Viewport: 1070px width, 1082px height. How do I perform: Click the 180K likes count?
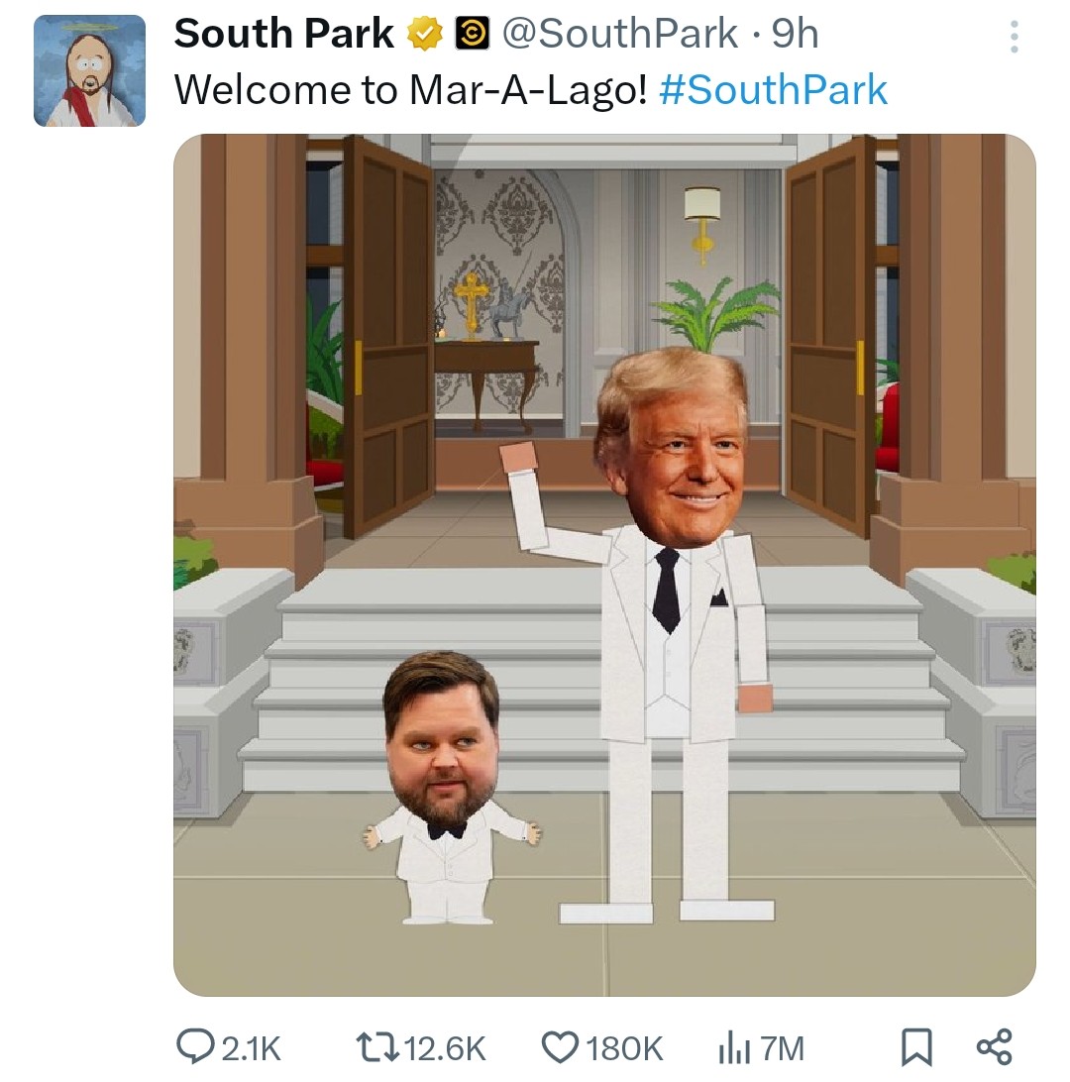(624, 1048)
